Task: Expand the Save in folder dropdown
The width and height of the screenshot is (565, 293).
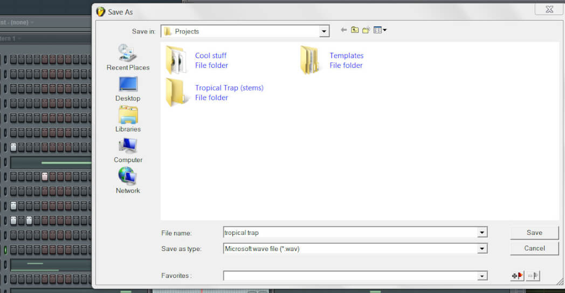Action: click(x=324, y=31)
